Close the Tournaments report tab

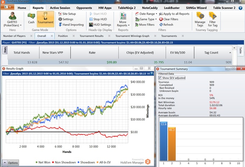183,36
